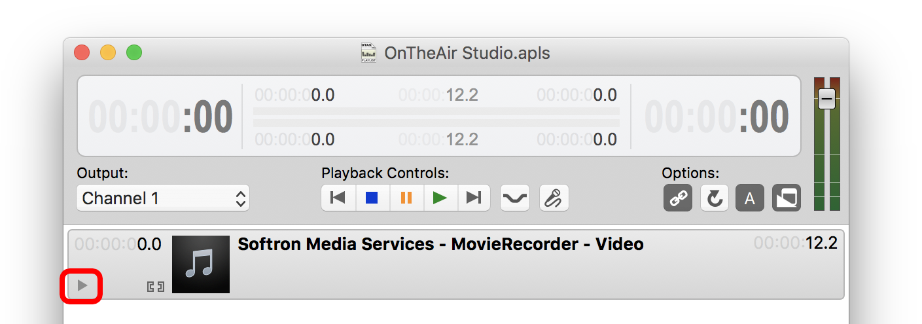The height and width of the screenshot is (324, 922).
Task: Skip to next clip button
Action: [x=474, y=198]
